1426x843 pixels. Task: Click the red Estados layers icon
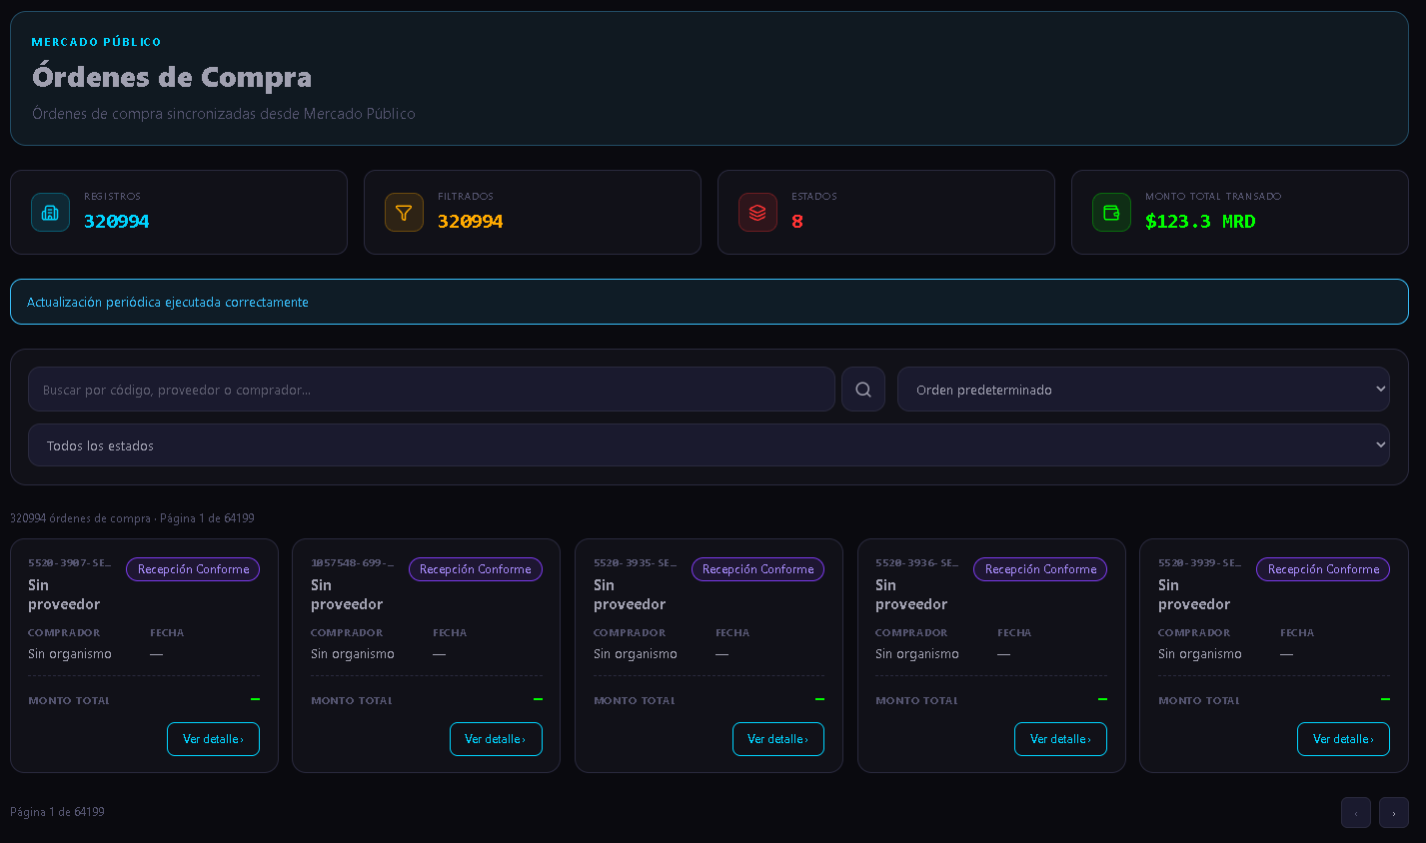click(757, 213)
